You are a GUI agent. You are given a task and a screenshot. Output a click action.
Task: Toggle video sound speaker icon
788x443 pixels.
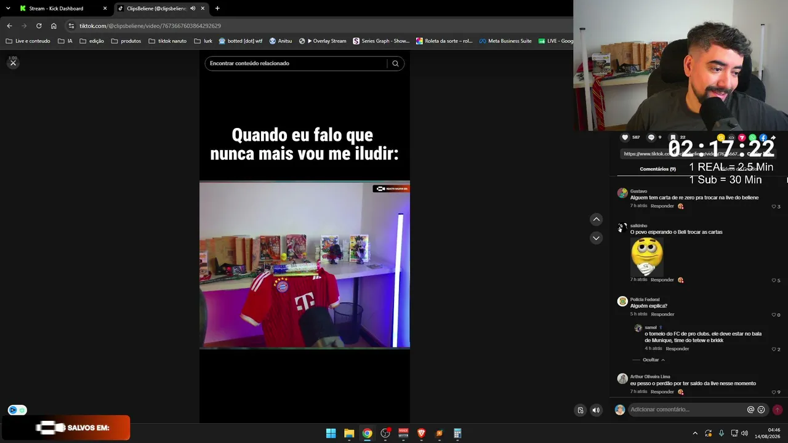point(595,410)
